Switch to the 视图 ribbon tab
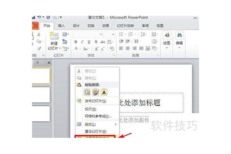The height and width of the screenshot is (154, 231). (x=160, y=26)
